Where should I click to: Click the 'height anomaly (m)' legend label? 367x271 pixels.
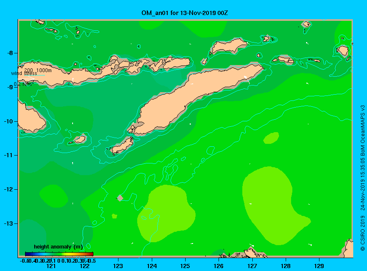pos(58,247)
